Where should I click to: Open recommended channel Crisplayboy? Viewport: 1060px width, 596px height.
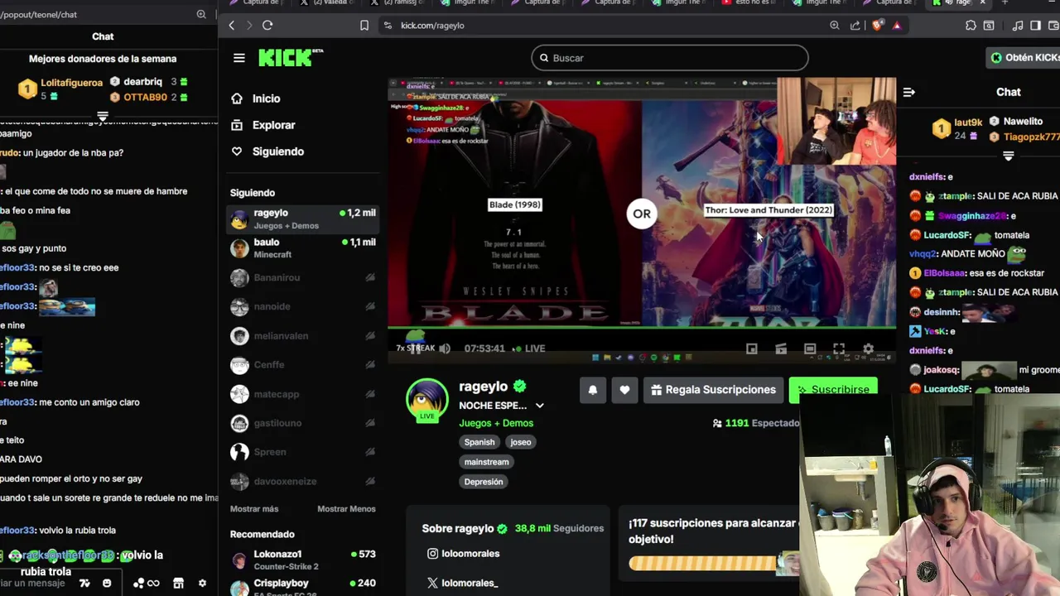click(x=303, y=587)
